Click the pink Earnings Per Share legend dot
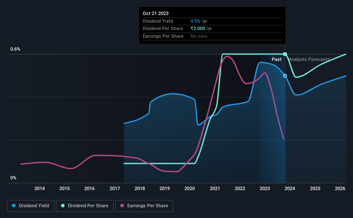Image resolution: width=353 pixels, height=218 pixels. pyautogui.click(x=122, y=206)
